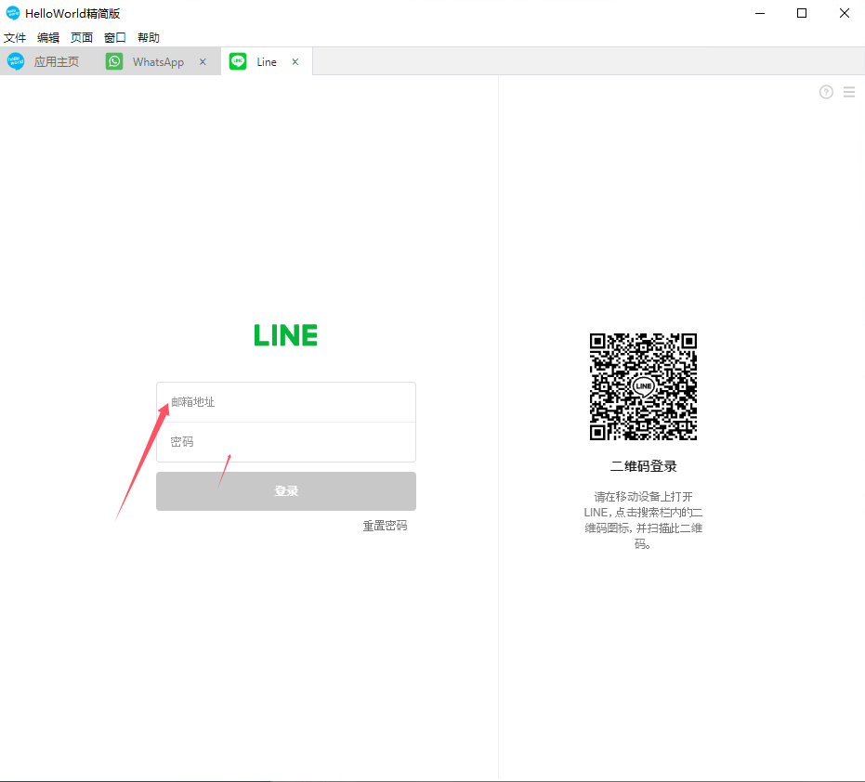Switch to the 应用主页 tab

[48, 61]
